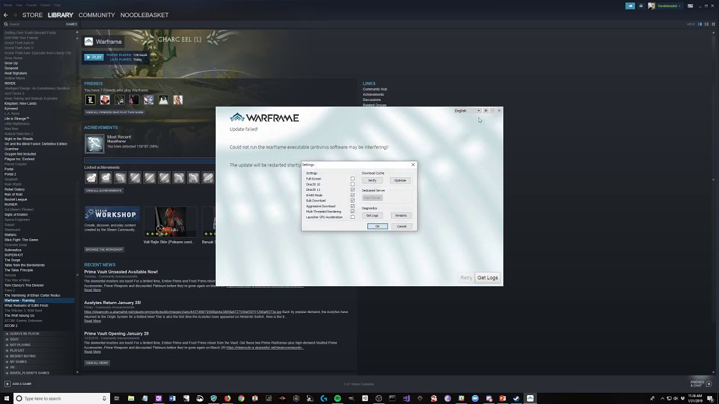Uncheck the Aggressive Download checkbox
The image size is (719, 404).
click(x=353, y=206)
